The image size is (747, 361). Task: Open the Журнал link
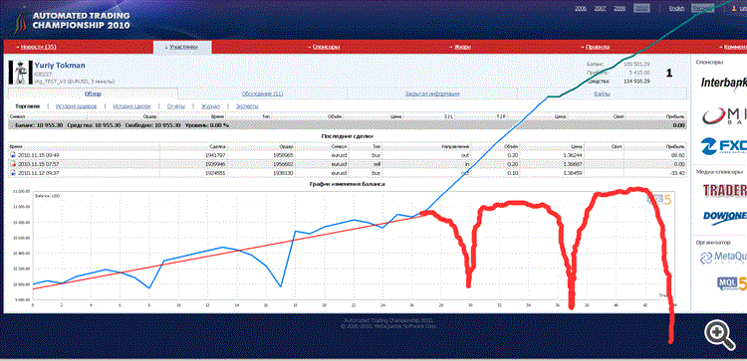[x=210, y=106]
